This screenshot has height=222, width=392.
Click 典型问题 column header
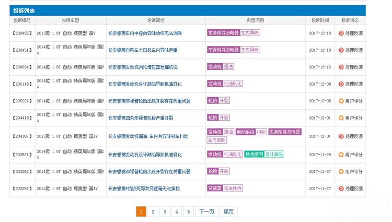255,20
